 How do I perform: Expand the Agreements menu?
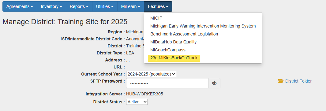pyautogui.click(x=20, y=6)
